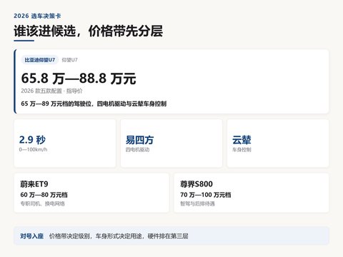Click the '比亚迪仰望U7' tag pill
Viewport: 343px width, 257px height.
(40, 60)
